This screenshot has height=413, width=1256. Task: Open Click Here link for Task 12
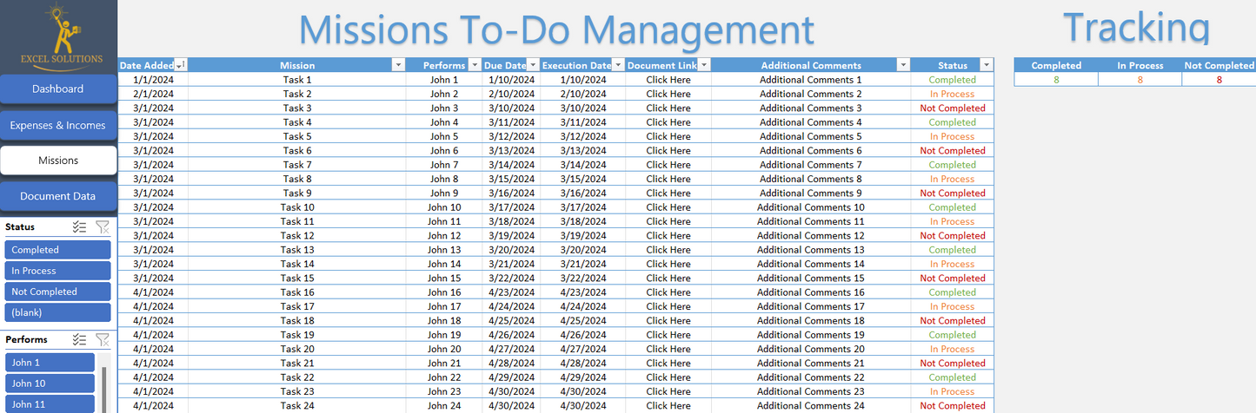point(668,236)
